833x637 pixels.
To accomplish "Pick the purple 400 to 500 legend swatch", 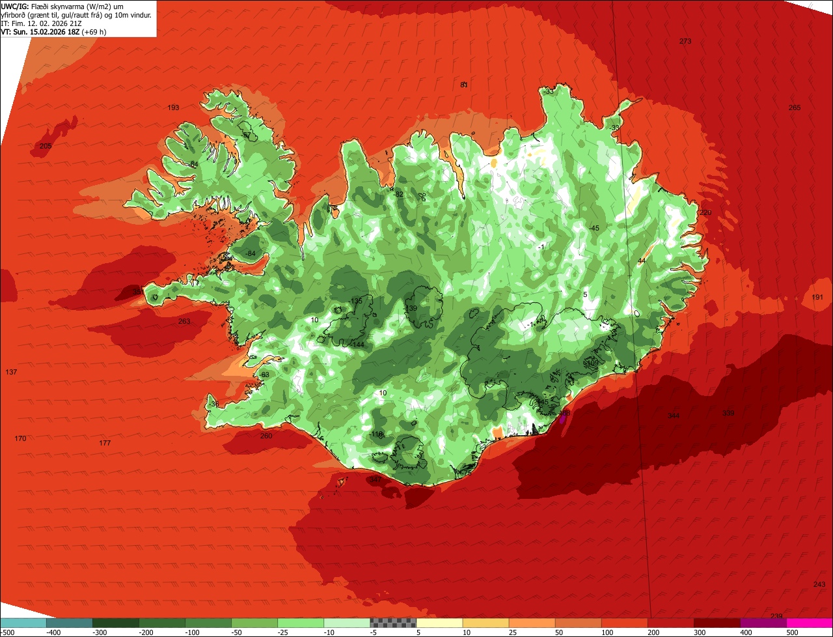I will (763, 623).
